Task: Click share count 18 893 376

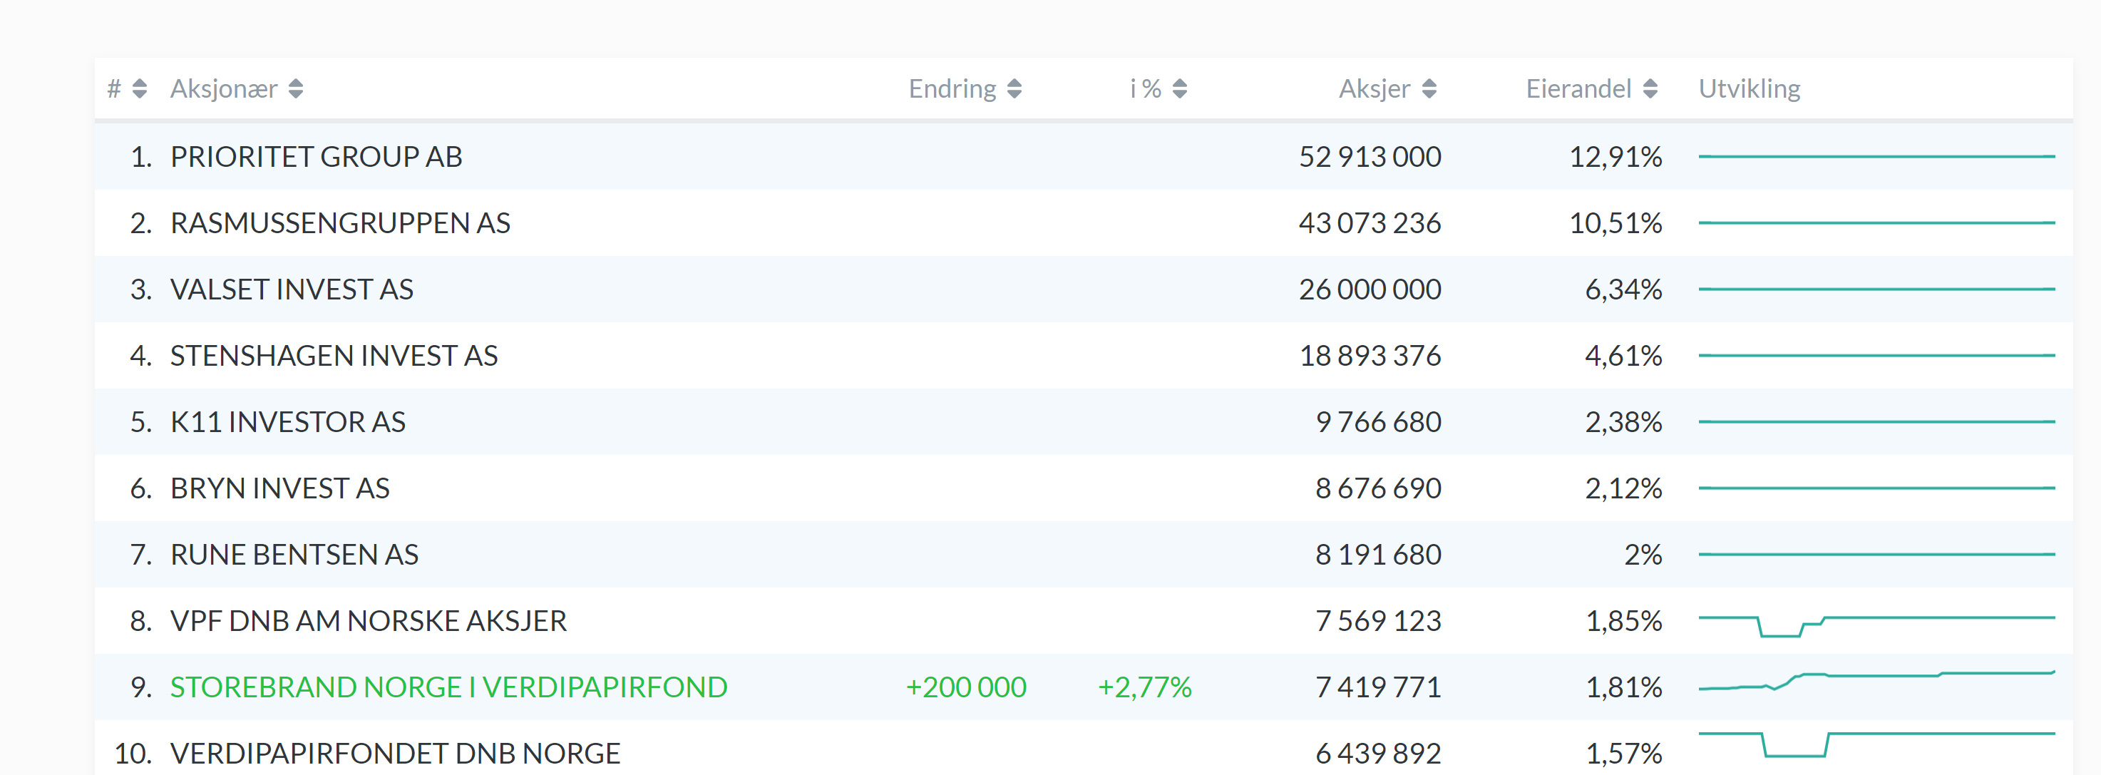Action: [x=1370, y=355]
